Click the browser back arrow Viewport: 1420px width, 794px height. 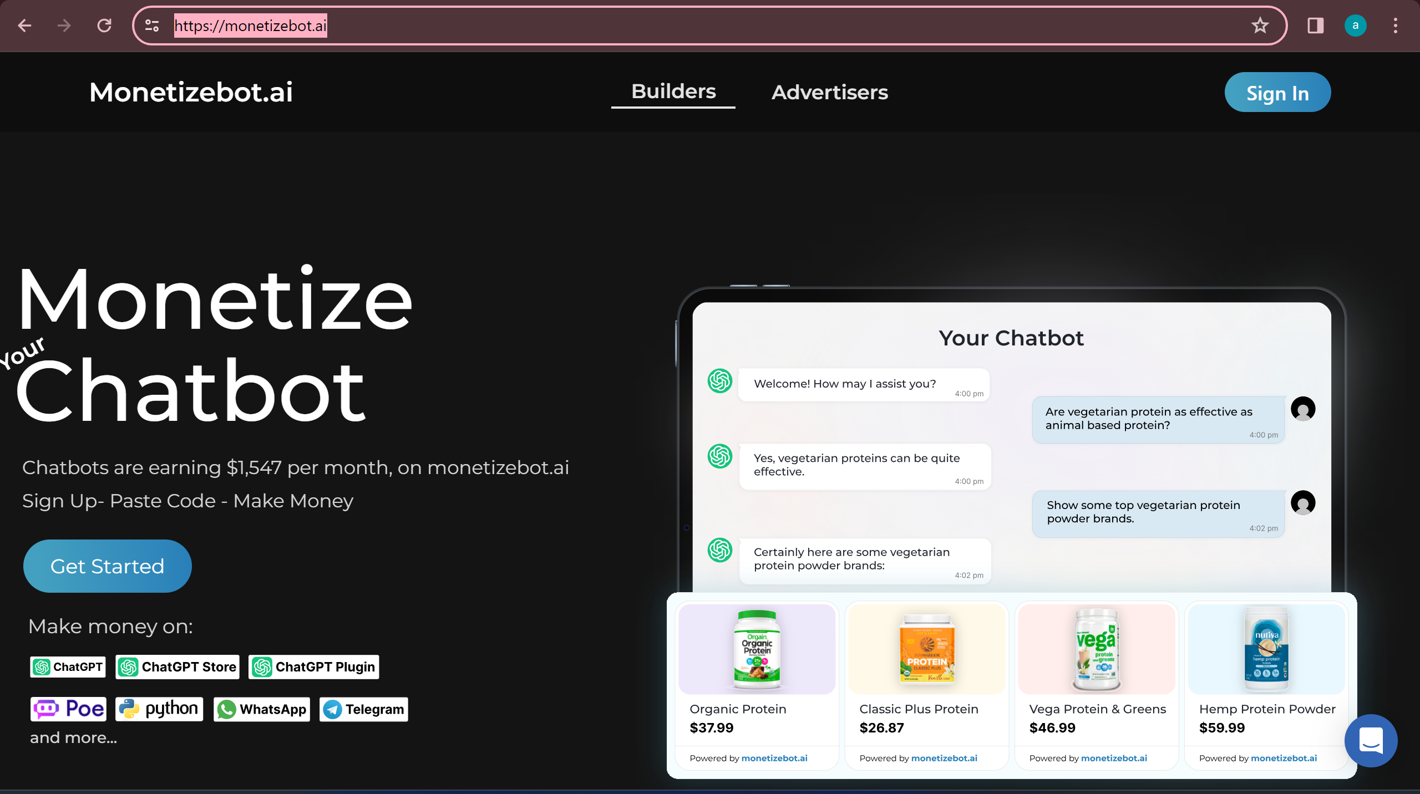(24, 26)
